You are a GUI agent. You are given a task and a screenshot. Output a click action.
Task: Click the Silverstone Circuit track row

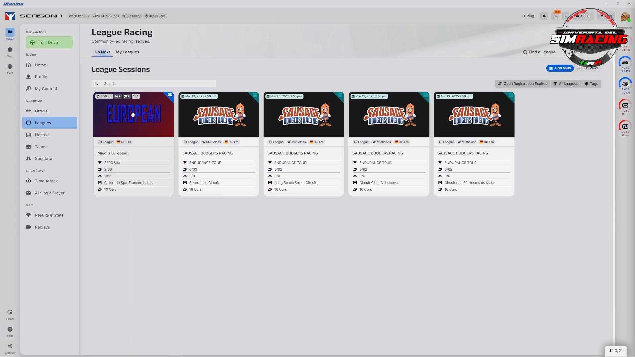tap(218, 183)
